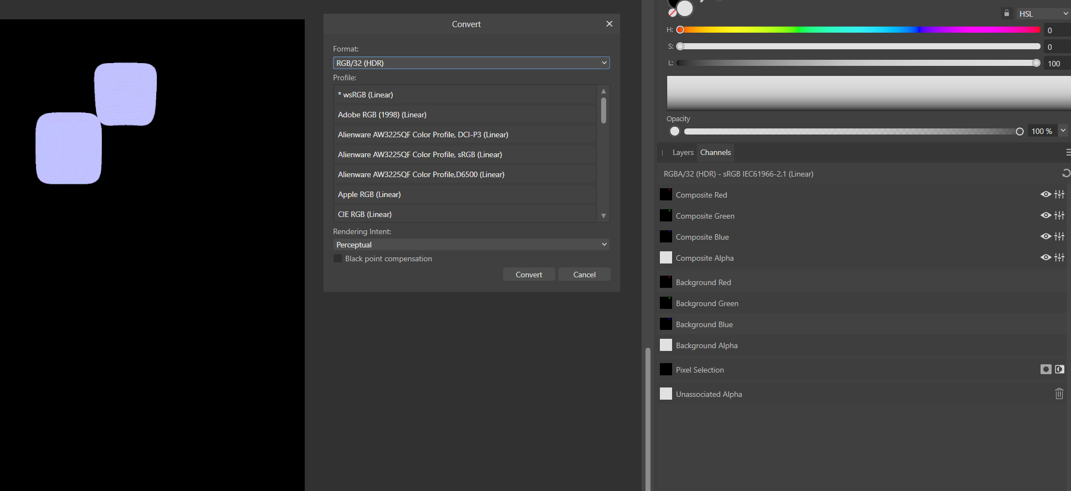
Task: Switch to the Layers tab
Action: coord(683,153)
